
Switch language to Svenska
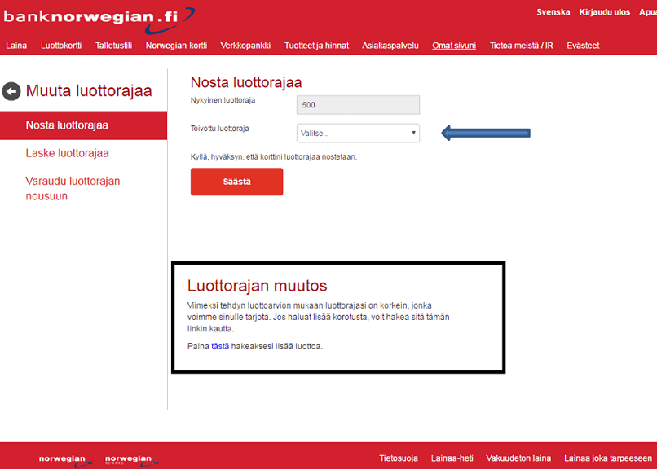point(553,12)
